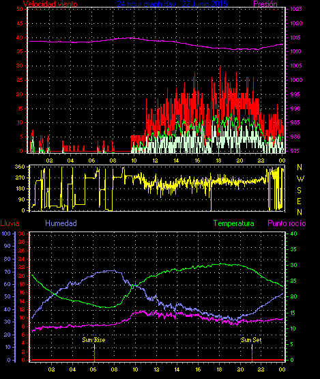Select the Presión legend label
This screenshot has height=379, width=320.
point(265,4)
